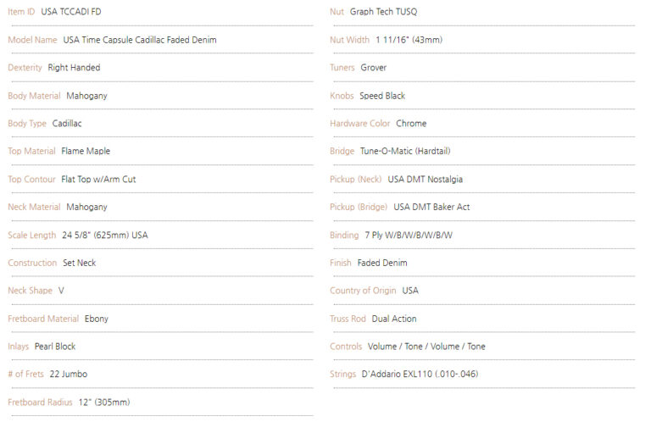Viewport: 651px width, 433px height.
Task: Click the USA DMT Nostalgia neck pickup
Action: tap(426, 180)
